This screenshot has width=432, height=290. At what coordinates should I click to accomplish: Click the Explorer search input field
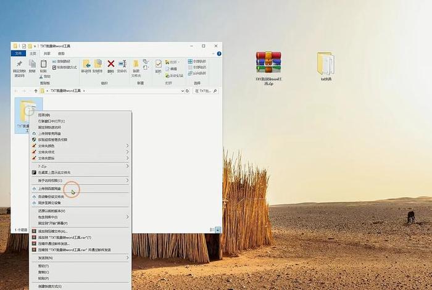point(206,91)
